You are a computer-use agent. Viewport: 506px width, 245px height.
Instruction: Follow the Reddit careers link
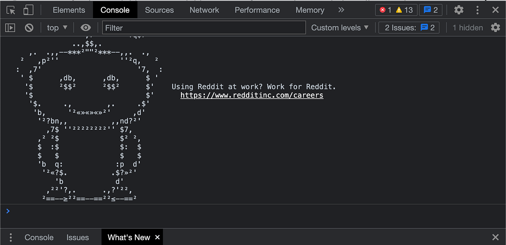(x=251, y=95)
